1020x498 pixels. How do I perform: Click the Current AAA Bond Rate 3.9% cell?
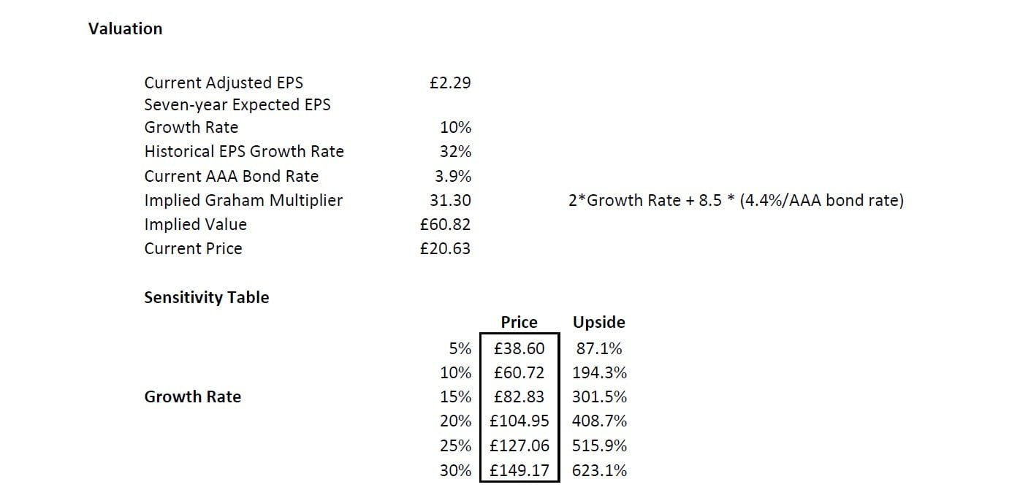[453, 176]
